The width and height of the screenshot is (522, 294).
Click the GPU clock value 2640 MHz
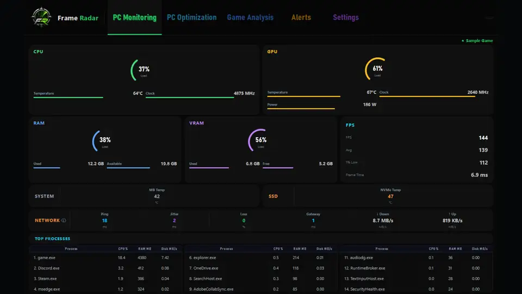pos(478,93)
